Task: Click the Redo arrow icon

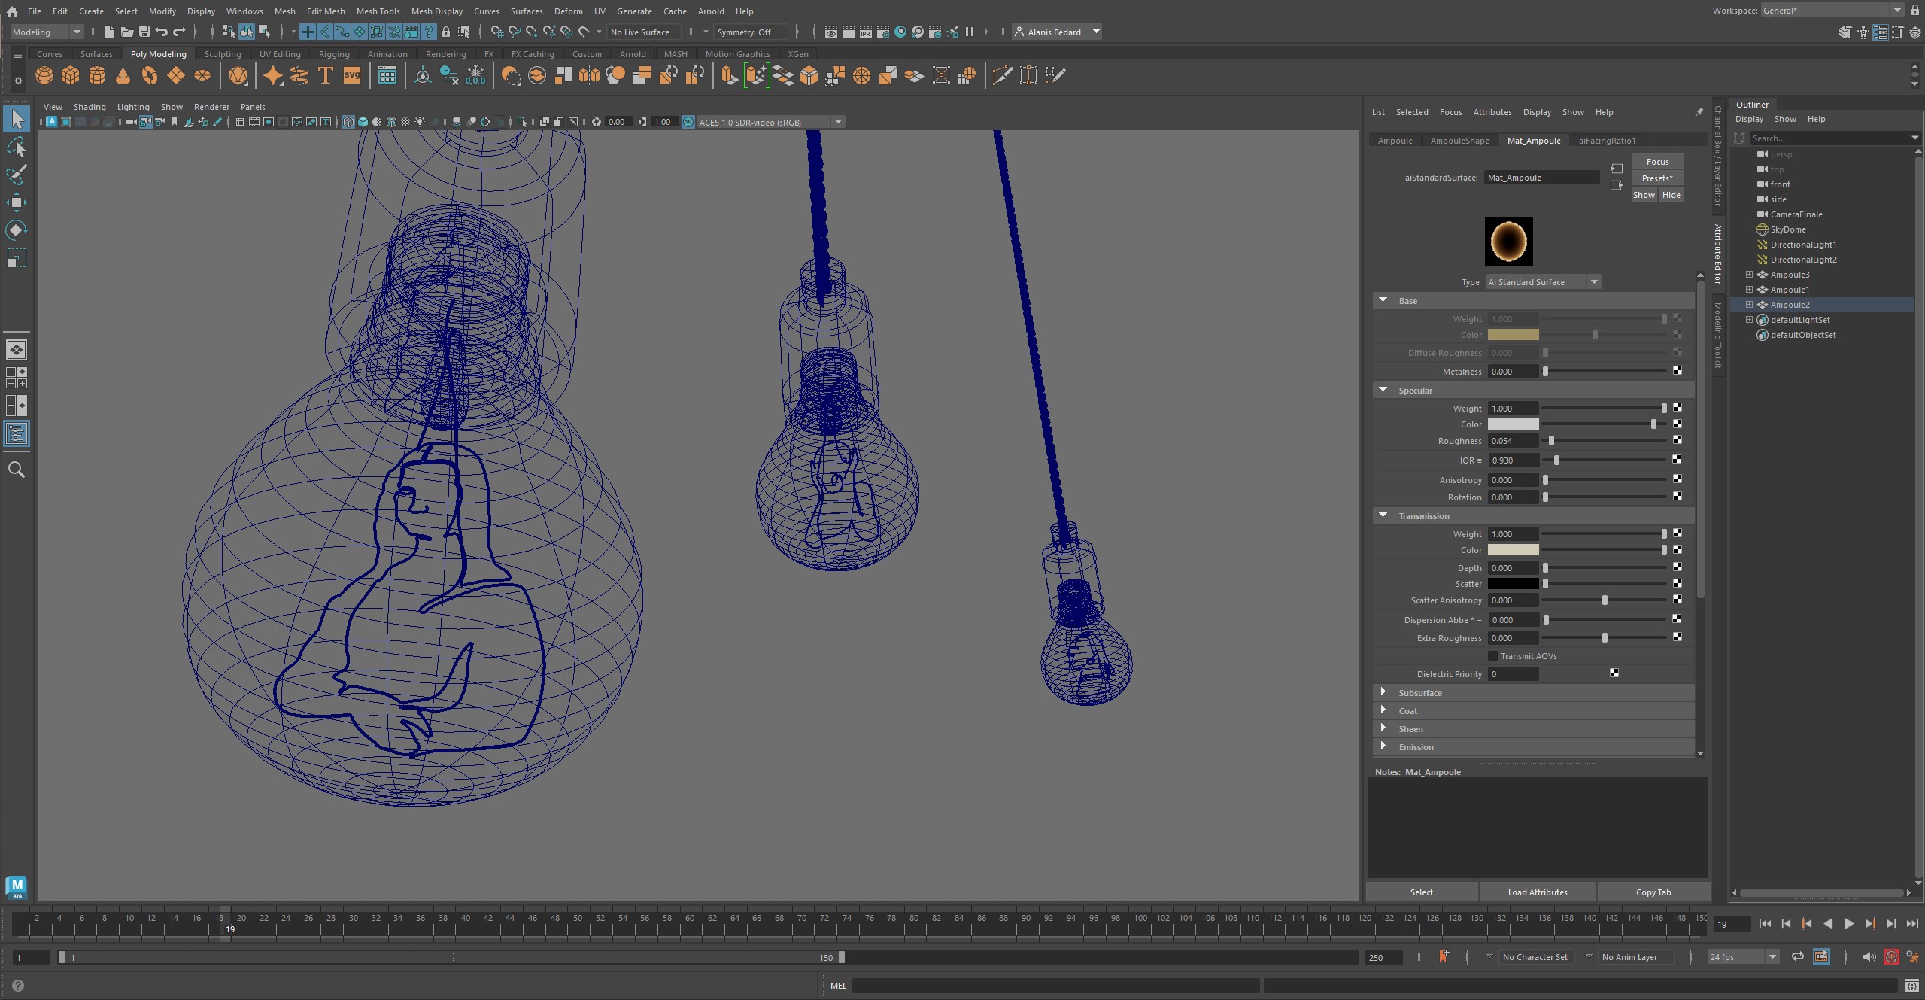Action: [179, 32]
